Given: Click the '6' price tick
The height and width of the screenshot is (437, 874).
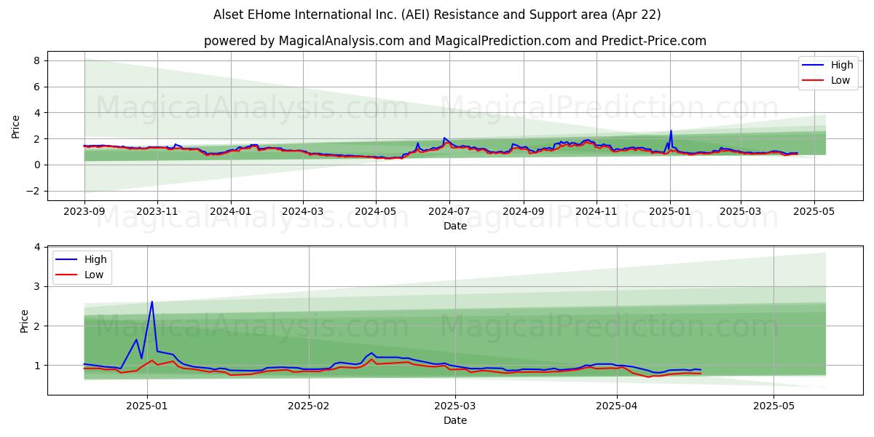Looking at the screenshot, I should (x=36, y=87).
